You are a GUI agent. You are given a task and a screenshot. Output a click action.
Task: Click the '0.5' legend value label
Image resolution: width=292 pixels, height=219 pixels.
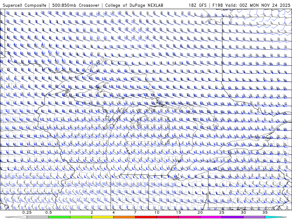pos(49,212)
